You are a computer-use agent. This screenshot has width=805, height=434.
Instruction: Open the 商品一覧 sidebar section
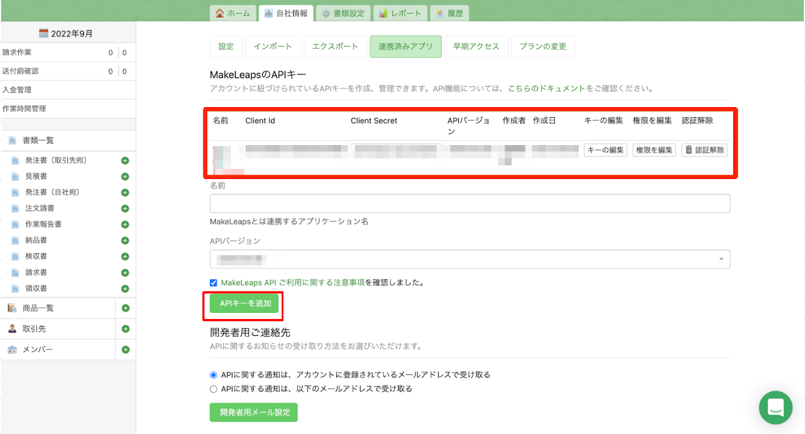38,308
